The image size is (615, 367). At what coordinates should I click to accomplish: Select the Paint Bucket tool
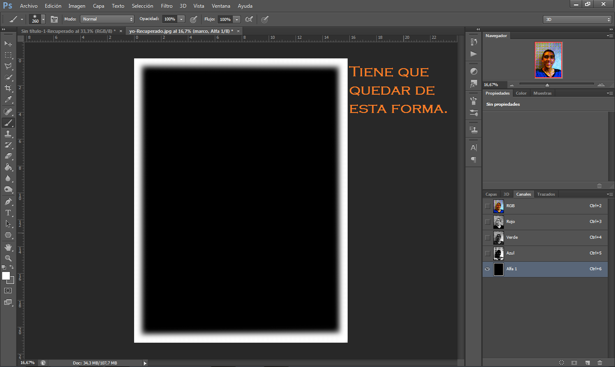(8, 167)
